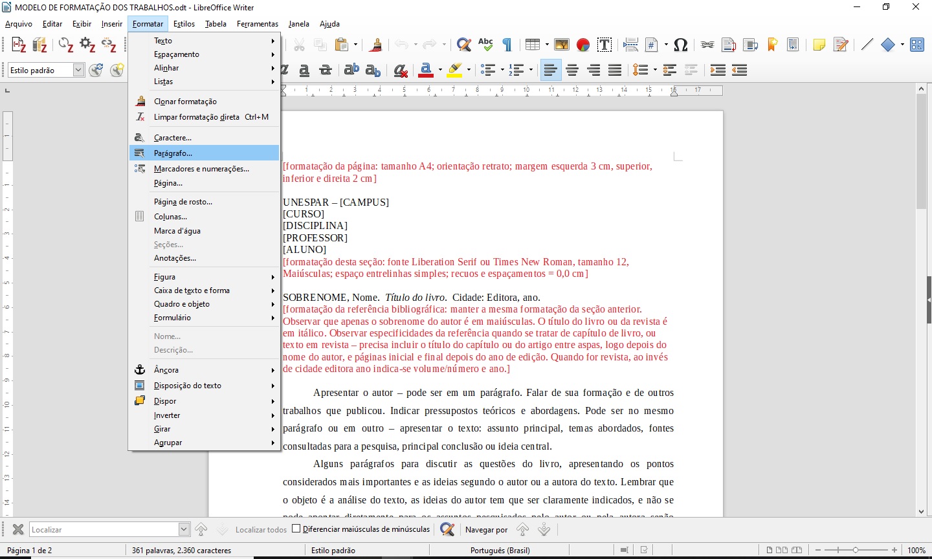Click the Clone Formatting paintbrush toolbar icon
Viewport: 932px width, 559px height.
coord(375,45)
